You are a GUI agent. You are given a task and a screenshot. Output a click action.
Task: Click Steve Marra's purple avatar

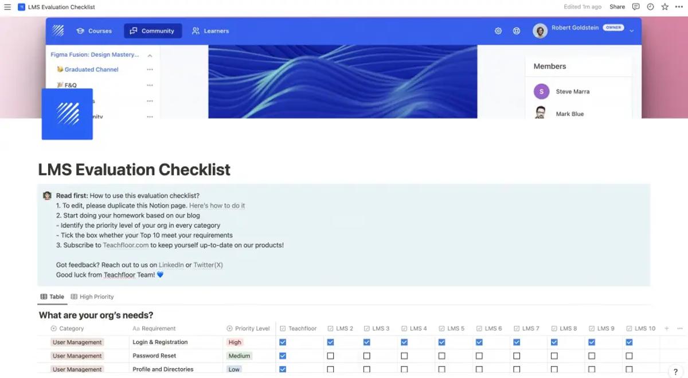pyautogui.click(x=541, y=91)
